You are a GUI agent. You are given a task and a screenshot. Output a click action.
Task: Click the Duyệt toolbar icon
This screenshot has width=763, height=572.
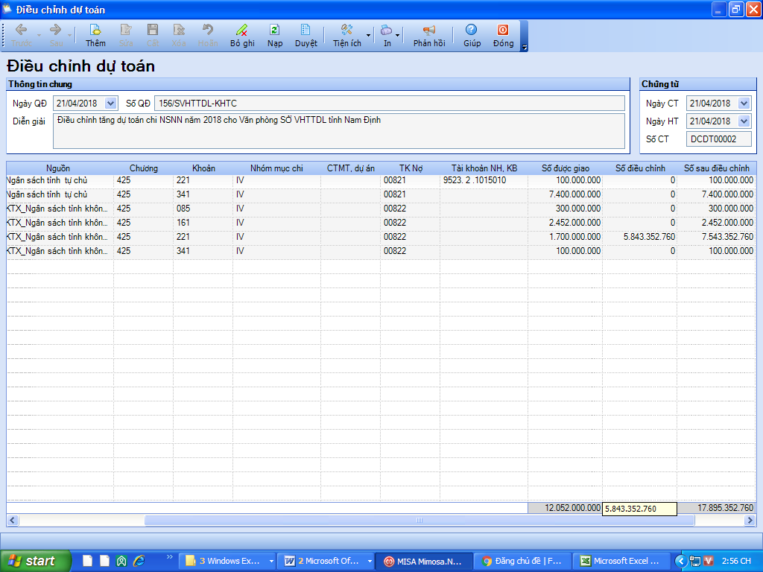point(305,30)
